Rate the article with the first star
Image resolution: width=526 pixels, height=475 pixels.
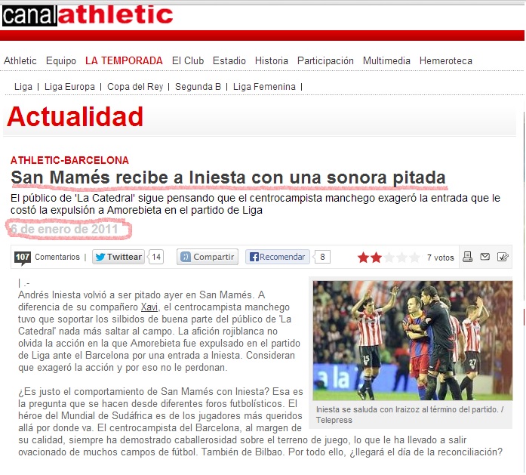pos(363,258)
